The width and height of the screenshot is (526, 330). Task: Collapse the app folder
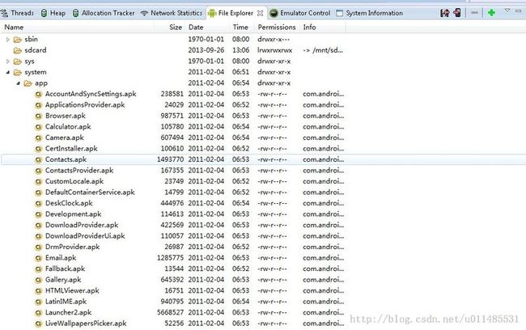coord(18,83)
